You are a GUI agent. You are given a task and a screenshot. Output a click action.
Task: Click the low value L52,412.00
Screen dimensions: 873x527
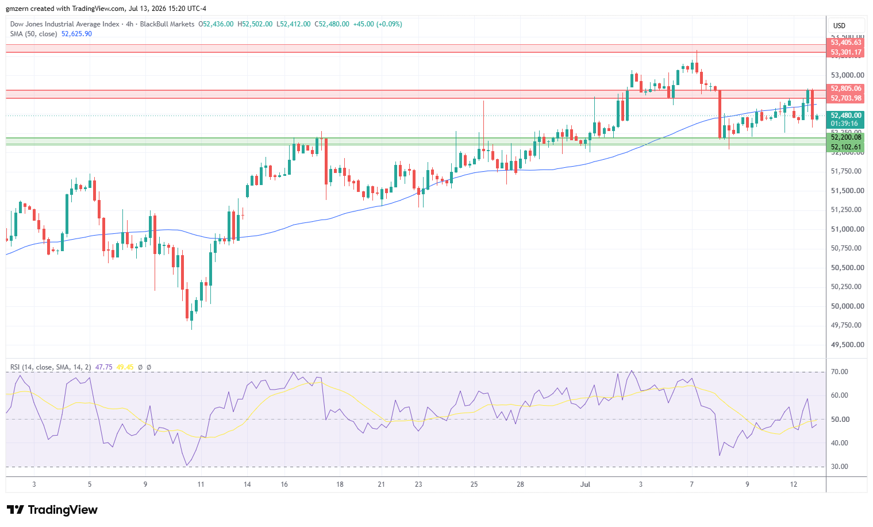pyautogui.click(x=294, y=24)
